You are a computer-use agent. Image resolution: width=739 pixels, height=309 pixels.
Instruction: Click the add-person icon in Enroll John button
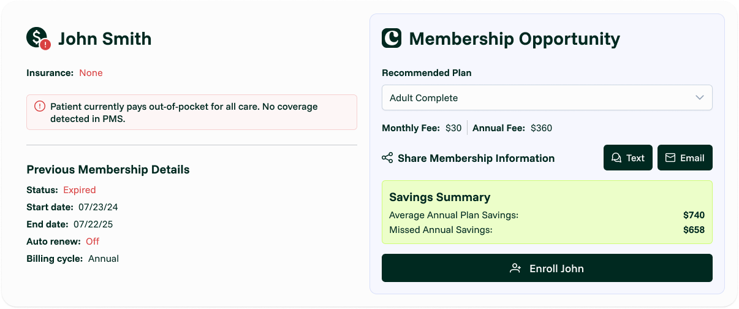[x=516, y=269]
